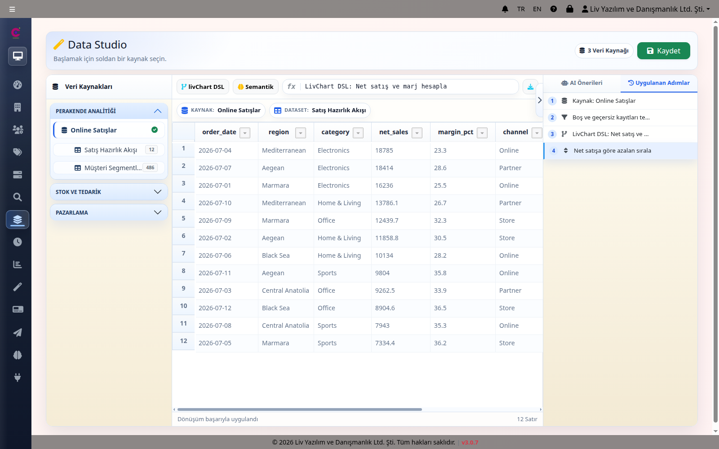Click the net_sales cell 9262.5
The width and height of the screenshot is (719, 449).
point(400,291)
